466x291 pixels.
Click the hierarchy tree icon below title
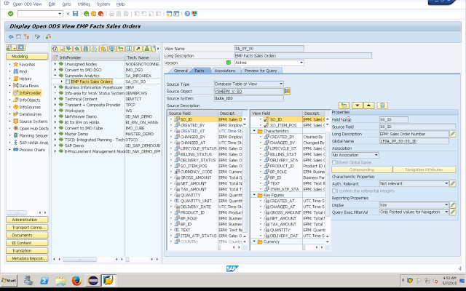pos(26,37)
